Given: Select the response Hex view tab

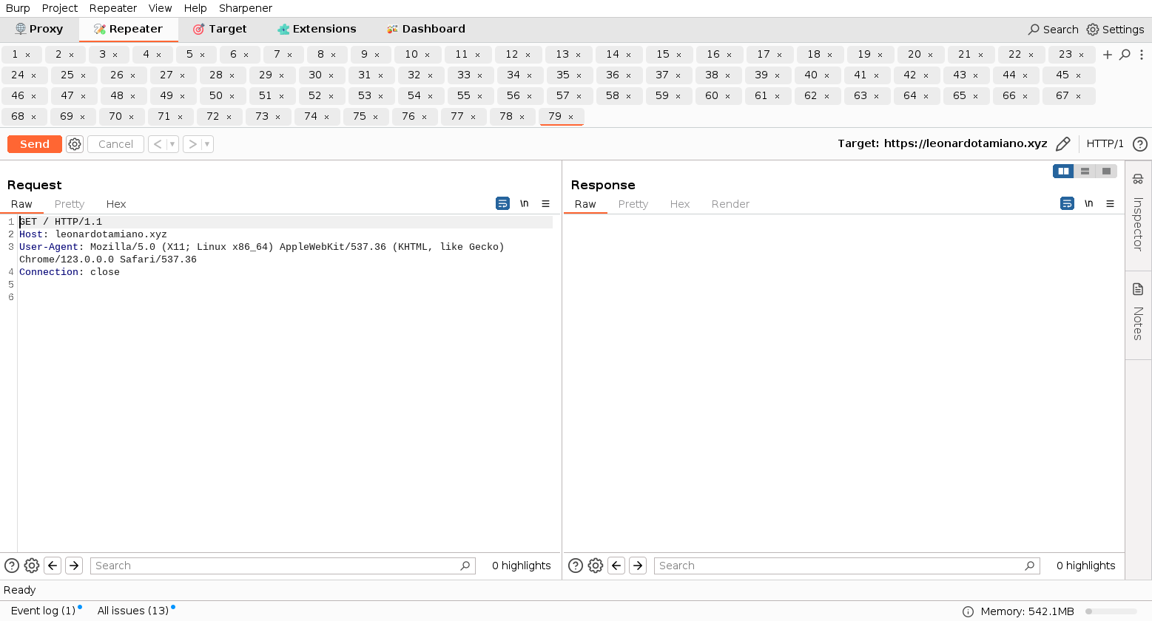Looking at the screenshot, I should (680, 204).
